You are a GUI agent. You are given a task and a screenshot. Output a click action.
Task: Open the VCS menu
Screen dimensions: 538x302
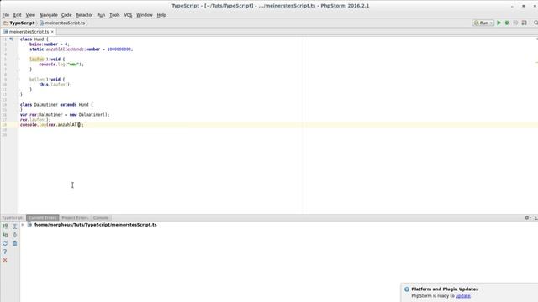[128, 15]
